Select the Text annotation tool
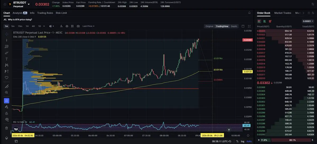The height and width of the screenshot is (144, 317). point(7,59)
